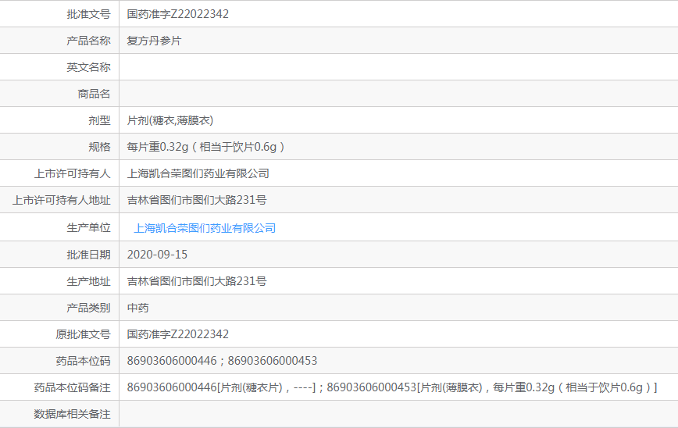This screenshot has height=428, width=678.
Task: Click the 剂型 row label
Action: (99, 120)
